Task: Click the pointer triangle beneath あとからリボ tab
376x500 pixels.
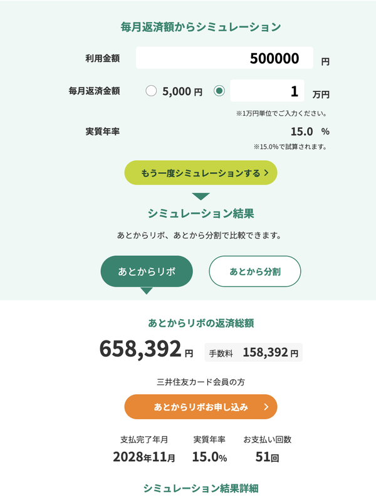Action: click(x=147, y=290)
